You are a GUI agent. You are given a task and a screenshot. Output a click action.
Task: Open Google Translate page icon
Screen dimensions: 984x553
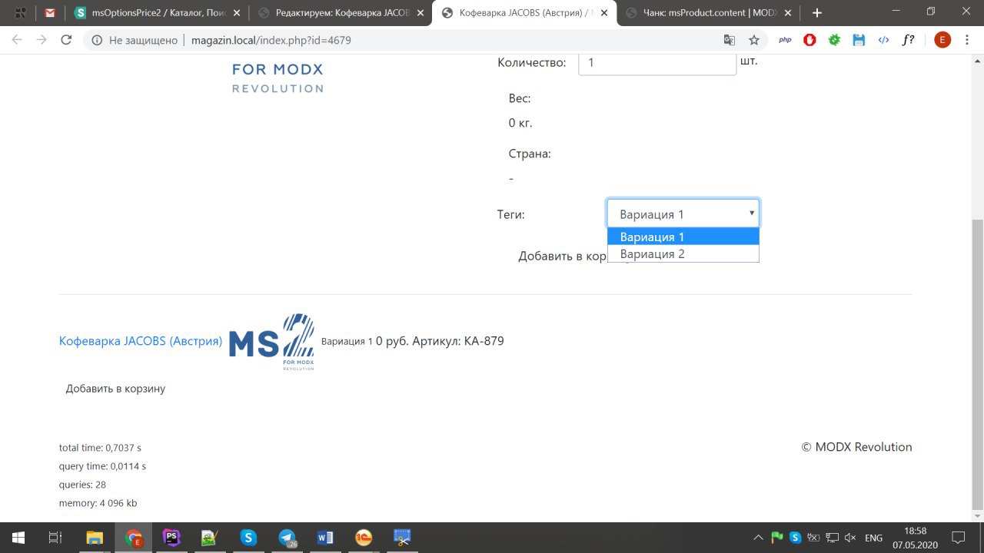tap(730, 40)
